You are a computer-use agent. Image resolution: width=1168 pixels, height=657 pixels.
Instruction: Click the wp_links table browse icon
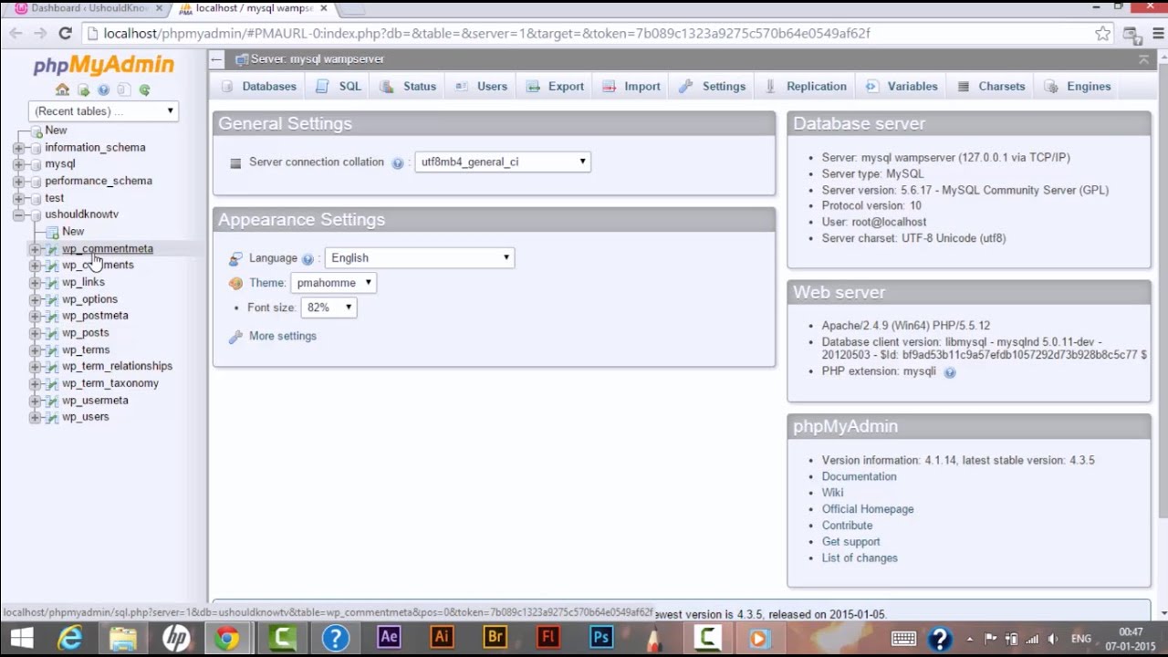(52, 282)
